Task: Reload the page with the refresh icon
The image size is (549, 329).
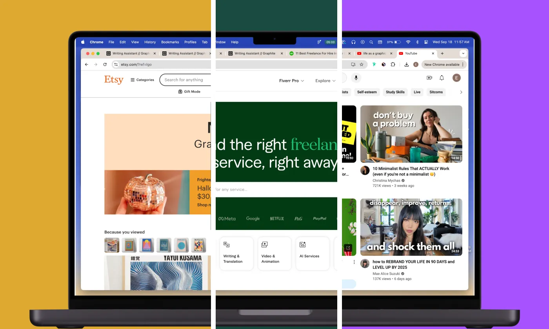Action: click(x=105, y=65)
